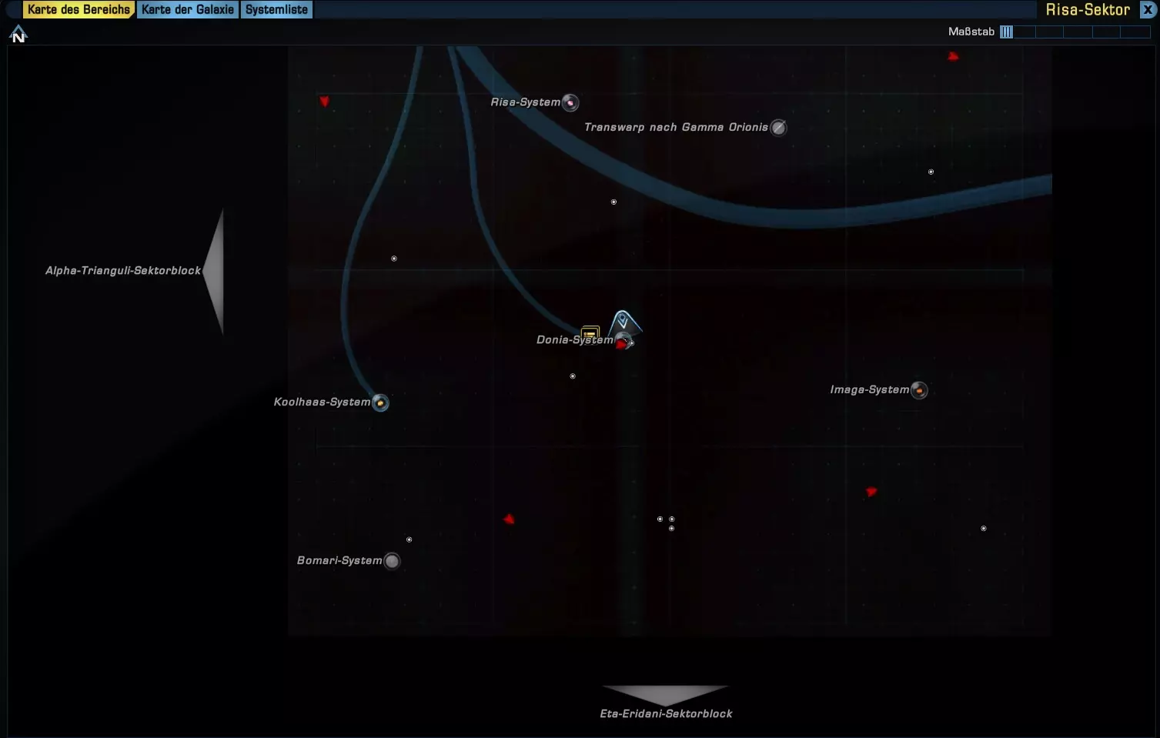Image resolution: width=1160 pixels, height=738 pixels.
Task: Adjust the Maßstab zoom slider
Action: click(x=1075, y=32)
